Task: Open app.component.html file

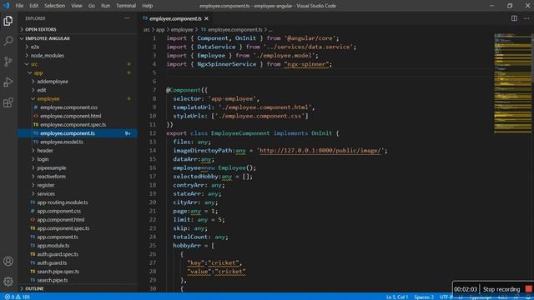Action: click(x=78, y=220)
